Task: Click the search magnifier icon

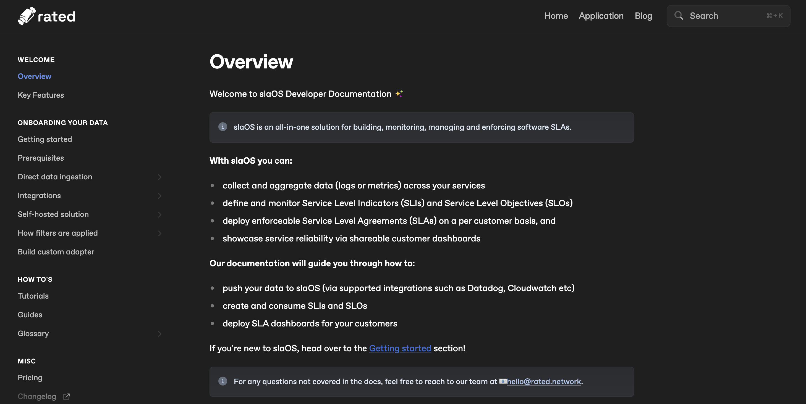Action: click(678, 16)
